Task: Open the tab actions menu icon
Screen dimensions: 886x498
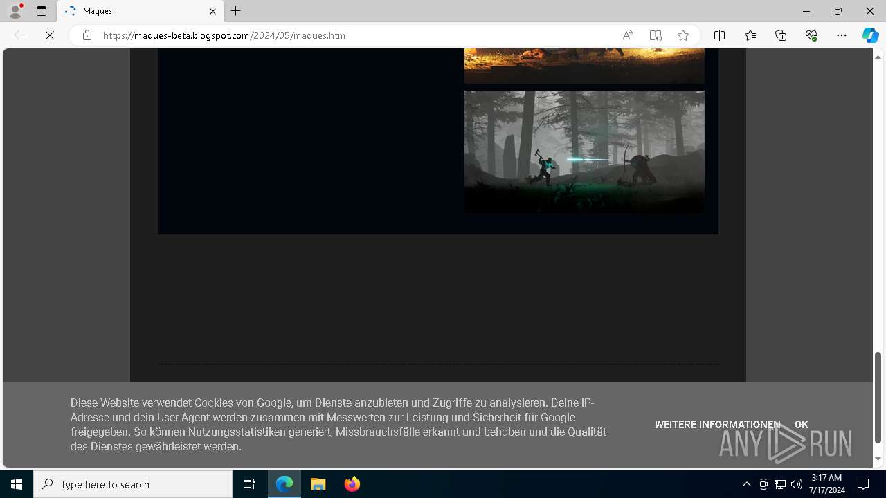Action: pyautogui.click(x=42, y=11)
